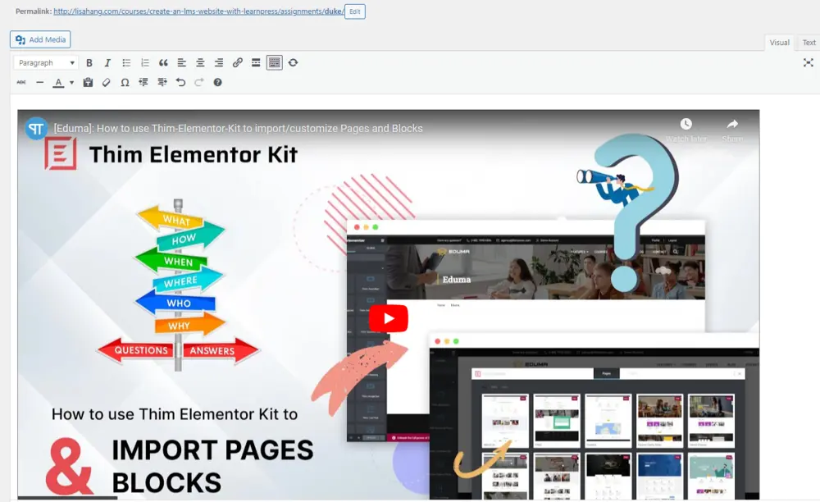
Task: Toggle the toolbar kitchen sink
Action: [x=274, y=62]
